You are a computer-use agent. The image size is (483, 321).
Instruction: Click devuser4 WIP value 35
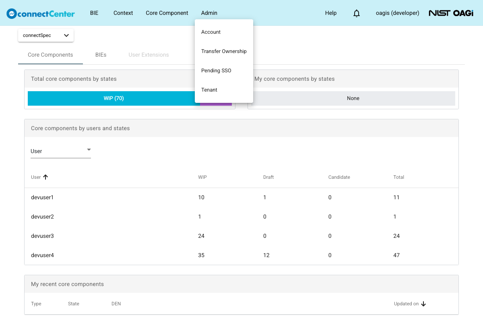(201, 255)
